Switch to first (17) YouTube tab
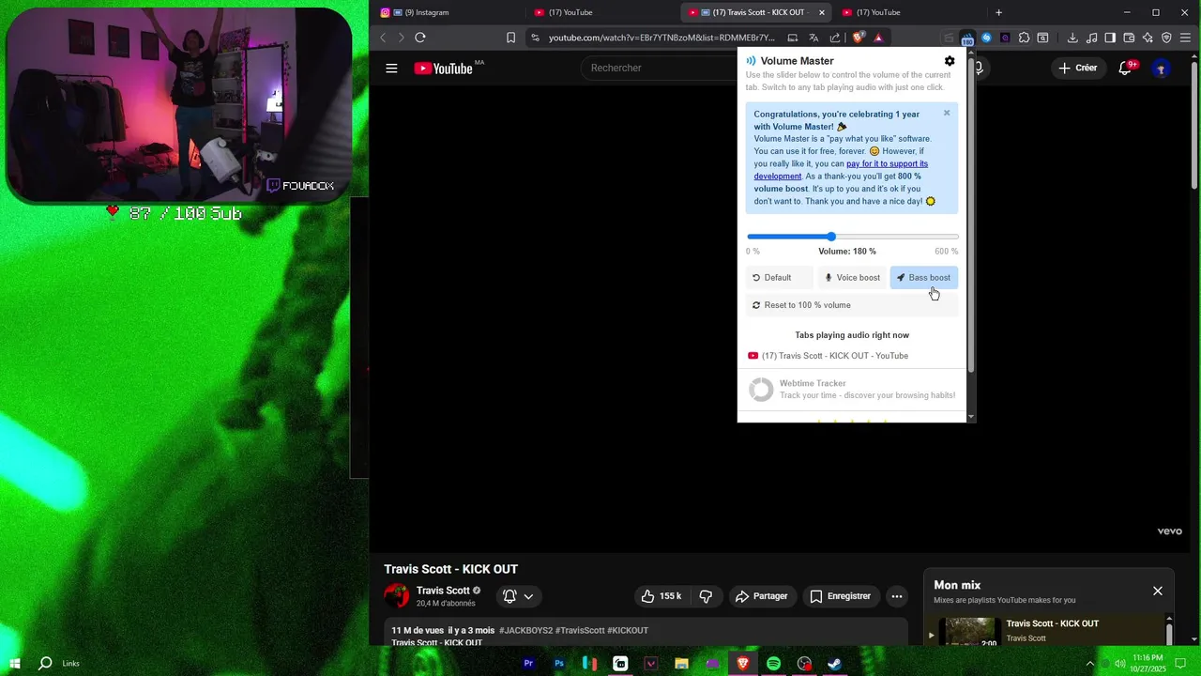 pos(602,12)
